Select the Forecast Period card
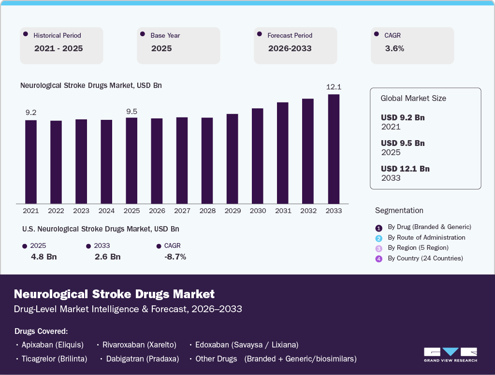This screenshot has width=495, height=375. [295, 45]
